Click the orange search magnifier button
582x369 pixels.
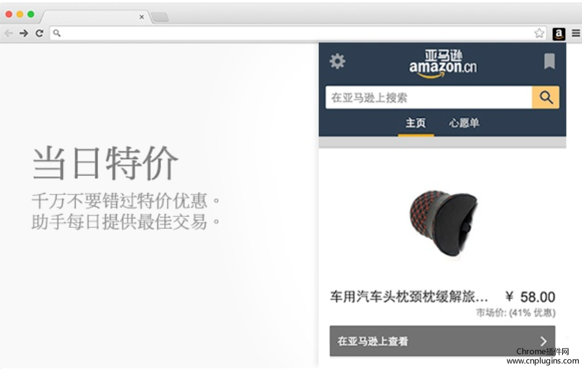pyautogui.click(x=545, y=98)
